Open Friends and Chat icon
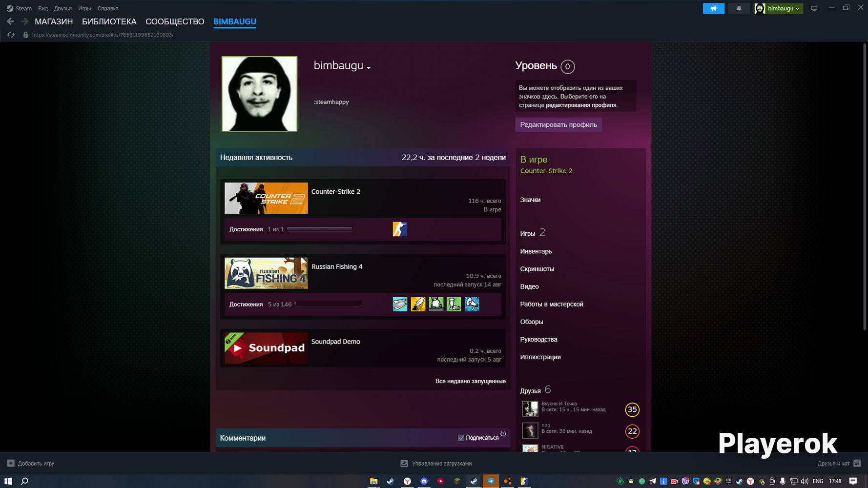 [x=857, y=463]
